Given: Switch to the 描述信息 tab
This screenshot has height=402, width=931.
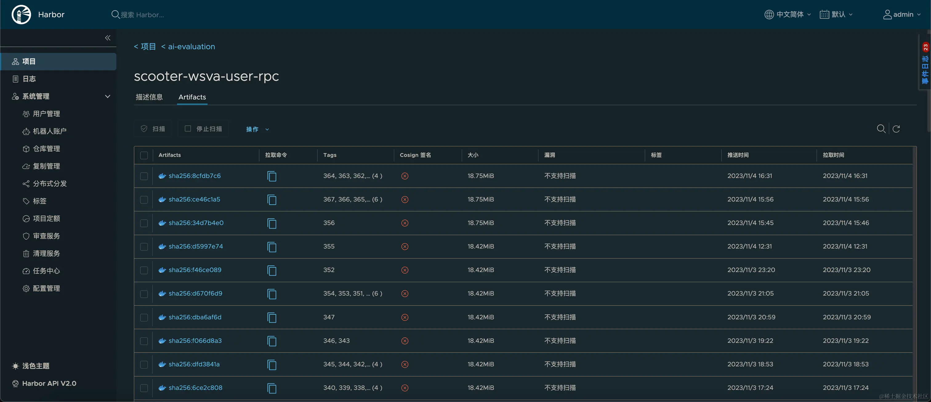Looking at the screenshot, I should [149, 97].
